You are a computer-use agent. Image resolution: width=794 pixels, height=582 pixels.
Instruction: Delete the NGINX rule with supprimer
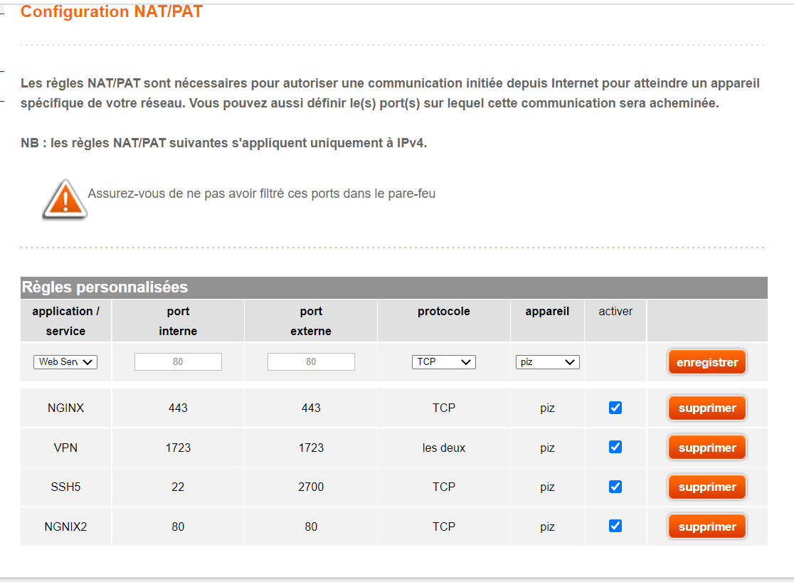pos(707,408)
